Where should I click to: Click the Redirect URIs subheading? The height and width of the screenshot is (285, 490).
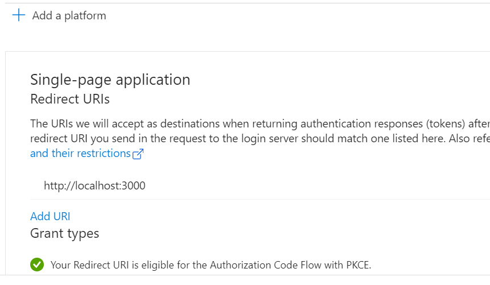tap(69, 99)
